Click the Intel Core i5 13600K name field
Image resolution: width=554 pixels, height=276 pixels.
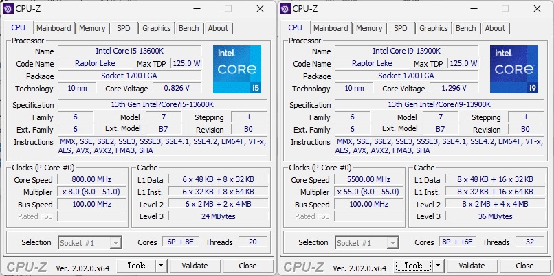[x=130, y=51]
